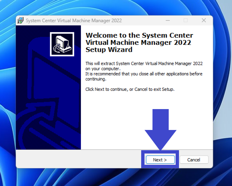
Task: Click the installer icon in title bar
Action: 21,21
